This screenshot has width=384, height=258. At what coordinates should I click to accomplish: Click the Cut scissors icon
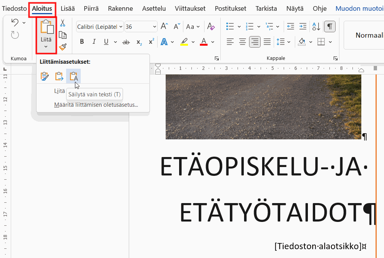pos(63,23)
